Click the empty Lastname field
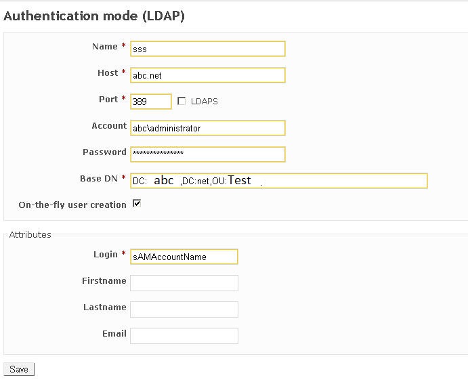The image size is (468, 384). (184, 310)
